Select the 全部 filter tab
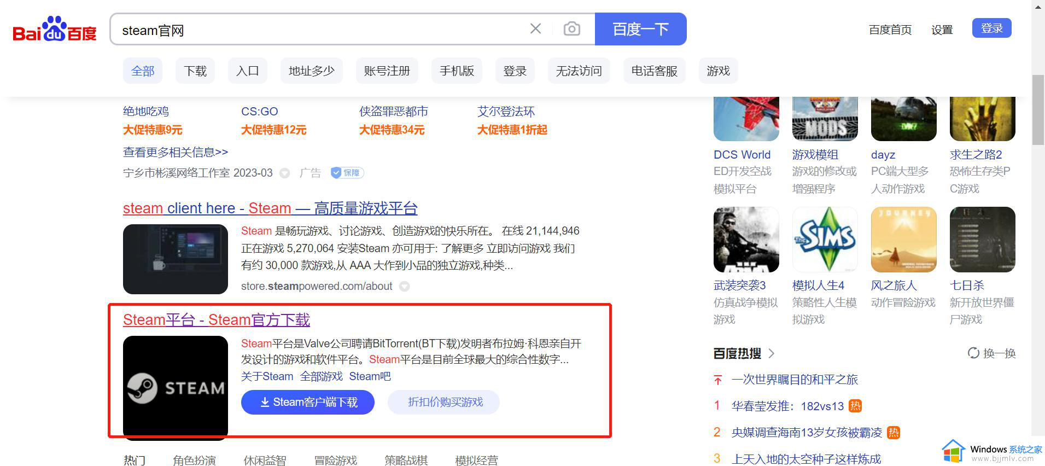This screenshot has width=1045, height=466. coord(143,71)
